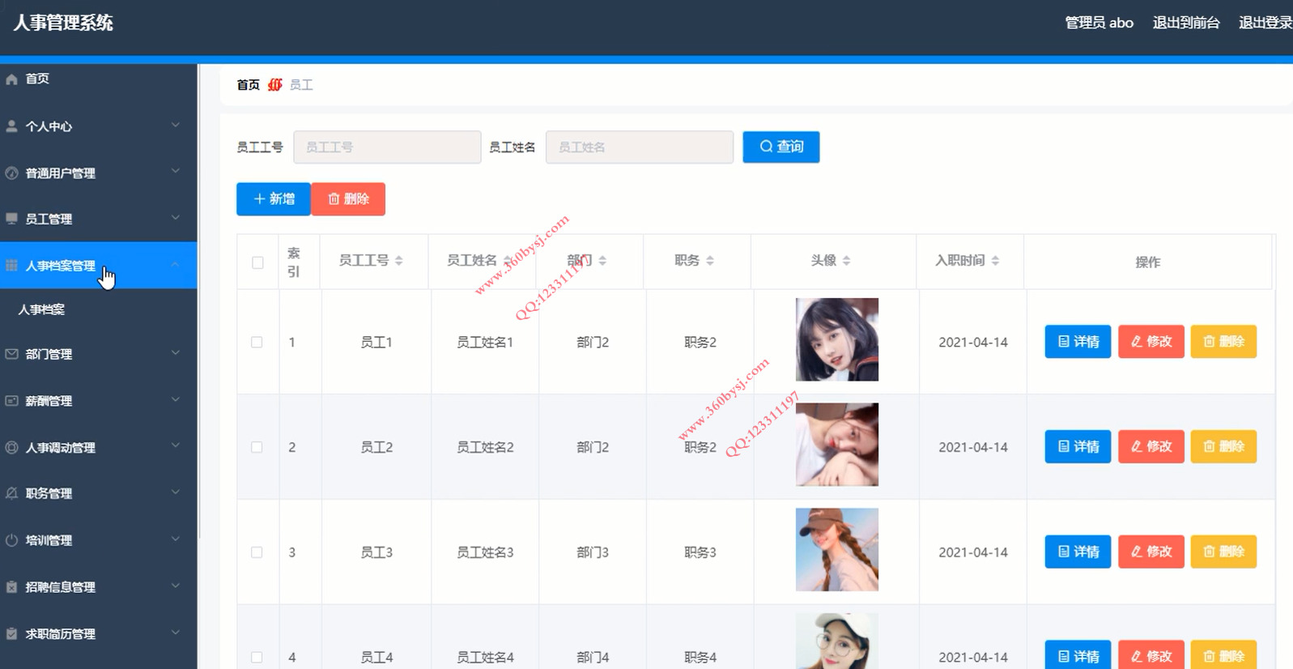Click 修改 for 员工2 row

(x=1151, y=447)
